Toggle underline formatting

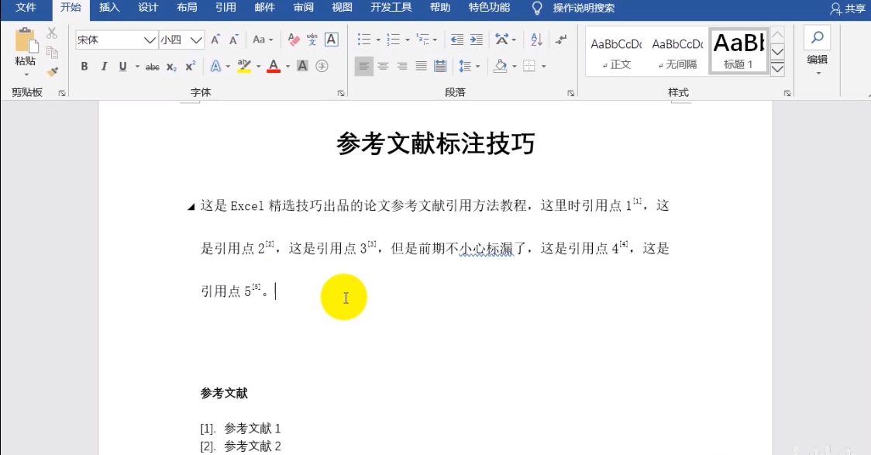click(x=122, y=66)
